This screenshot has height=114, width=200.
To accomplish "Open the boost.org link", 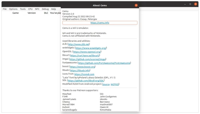I will [82, 67].
